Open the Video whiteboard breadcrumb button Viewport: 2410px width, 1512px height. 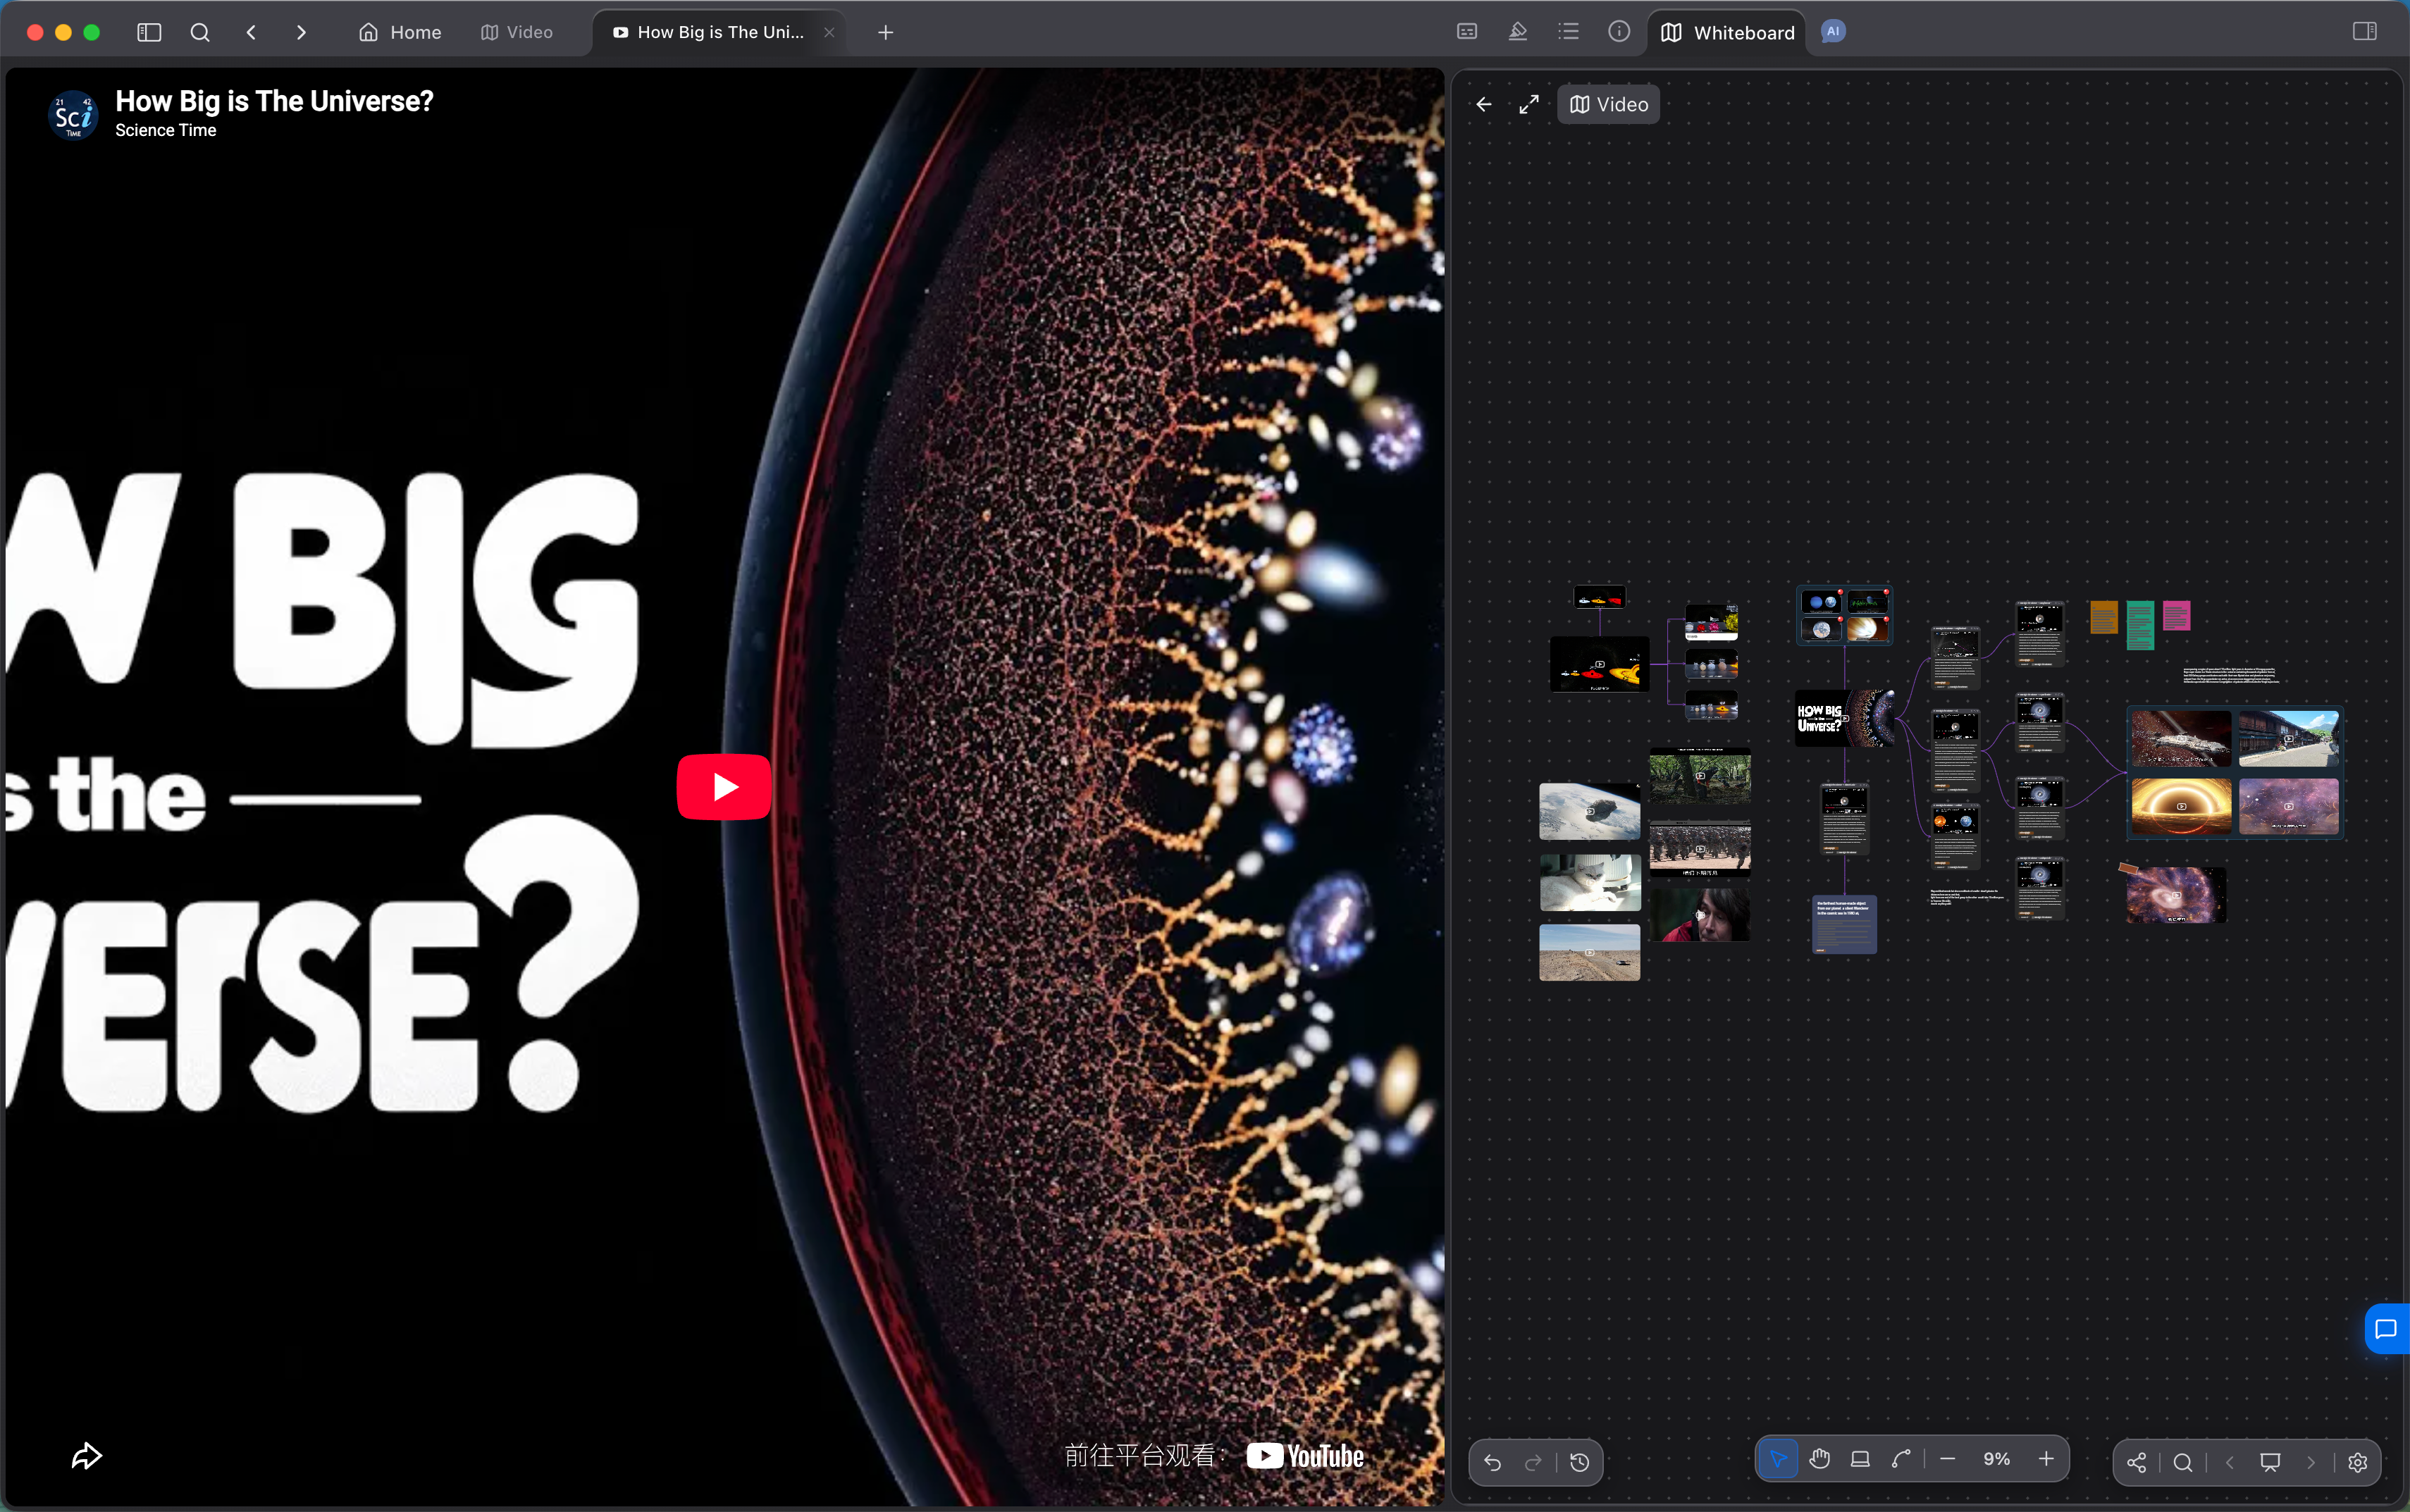click(x=1608, y=104)
